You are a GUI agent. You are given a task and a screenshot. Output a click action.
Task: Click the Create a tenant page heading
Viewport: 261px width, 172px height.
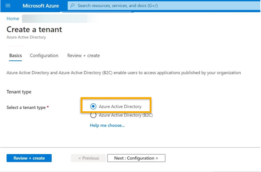pos(34,30)
